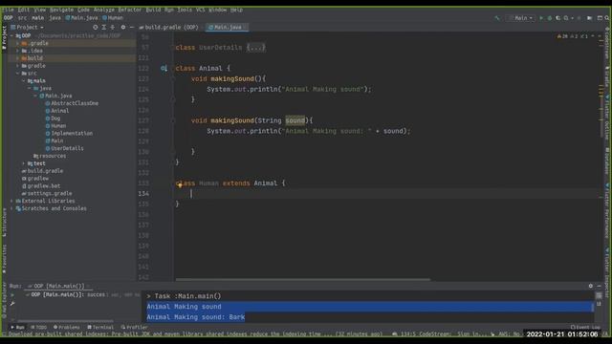
Task: Click the warnings count indicator in editor
Action: point(562,36)
